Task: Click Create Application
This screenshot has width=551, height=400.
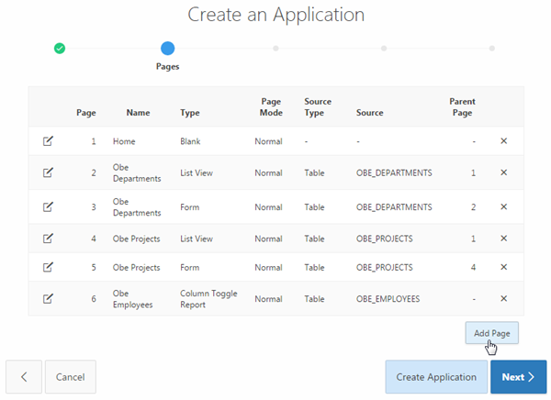Action: 436,377
